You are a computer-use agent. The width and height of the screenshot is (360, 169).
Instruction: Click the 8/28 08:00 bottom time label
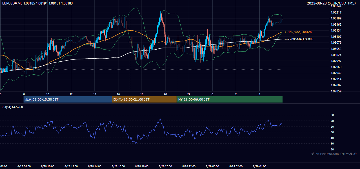pos(24,166)
